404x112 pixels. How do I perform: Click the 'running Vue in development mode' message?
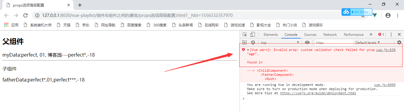coord(286,85)
